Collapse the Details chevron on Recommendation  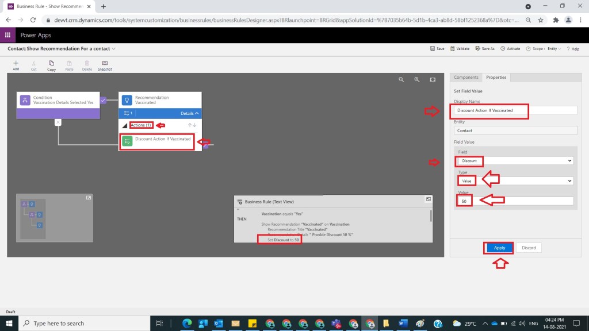pyautogui.click(x=197, y=113)
